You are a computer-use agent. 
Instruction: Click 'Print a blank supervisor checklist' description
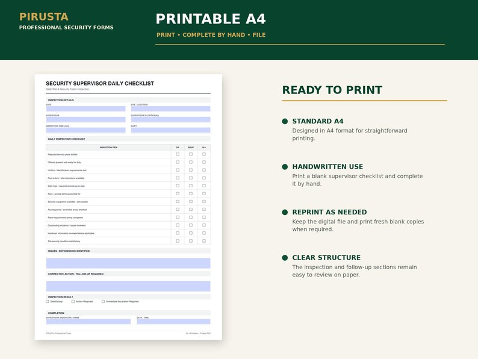click(357, 180)
